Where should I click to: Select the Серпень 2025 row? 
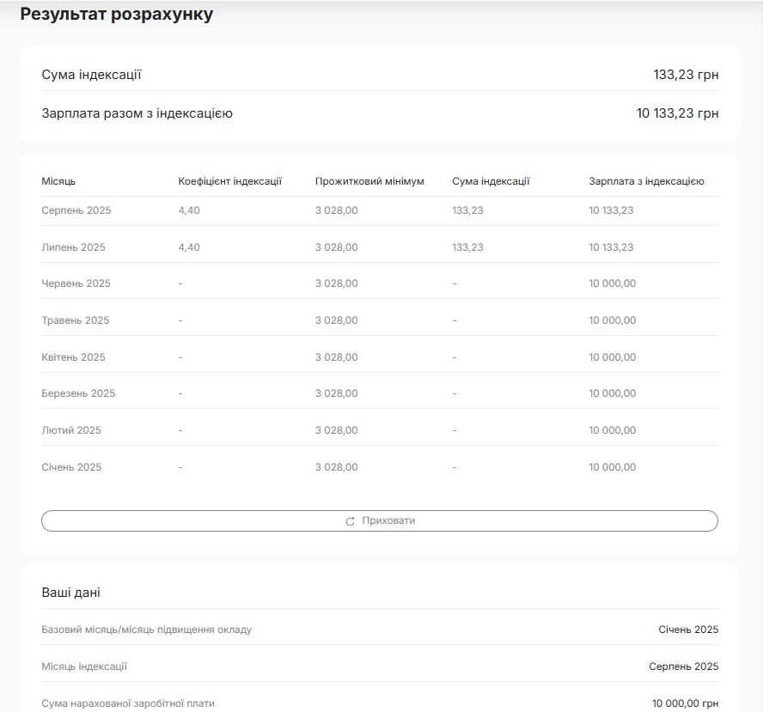pos(380,210)
